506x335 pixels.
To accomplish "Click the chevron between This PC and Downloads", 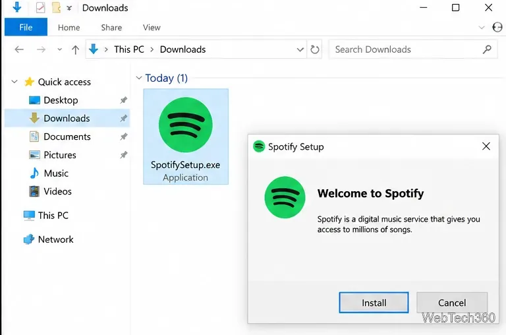I will point(152,49).
